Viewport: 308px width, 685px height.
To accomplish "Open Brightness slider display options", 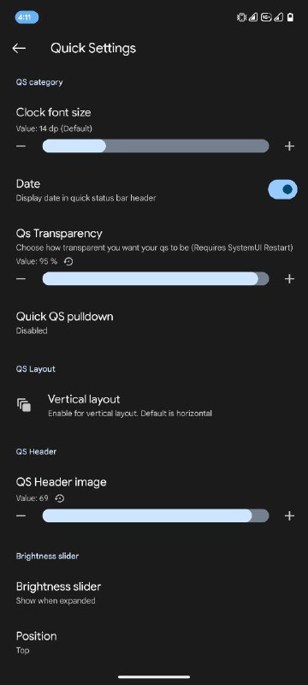I will [x=154, y=593].
